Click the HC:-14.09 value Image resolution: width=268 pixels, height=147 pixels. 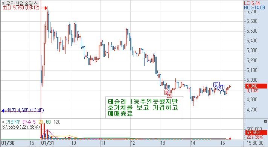tap(254, 7)
